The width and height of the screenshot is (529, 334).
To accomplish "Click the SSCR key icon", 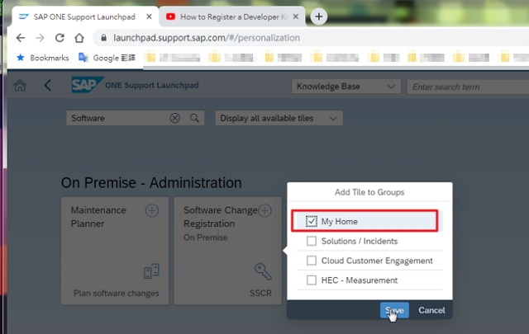I will 263,271.
